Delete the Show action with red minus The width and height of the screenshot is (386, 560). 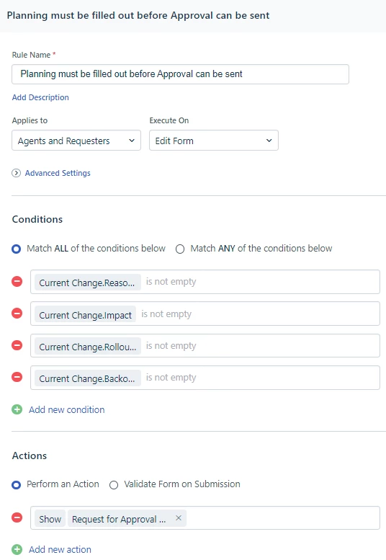tap(17, 517)
